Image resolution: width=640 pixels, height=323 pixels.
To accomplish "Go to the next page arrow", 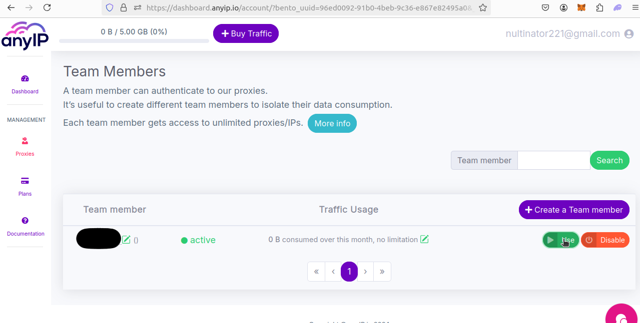I will click(x=366, y=272).
